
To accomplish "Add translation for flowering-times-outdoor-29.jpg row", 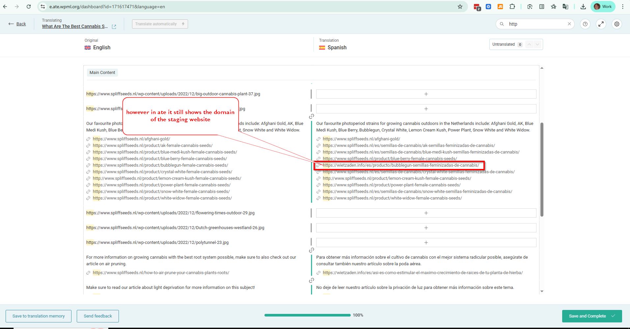I will [x=426, y=213].
